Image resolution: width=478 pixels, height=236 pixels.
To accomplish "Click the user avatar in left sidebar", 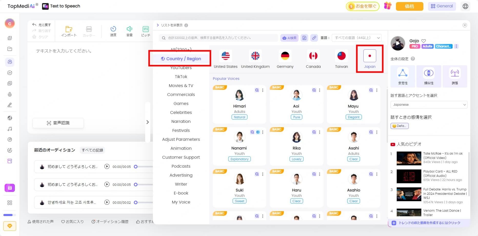I will point(10,24).
